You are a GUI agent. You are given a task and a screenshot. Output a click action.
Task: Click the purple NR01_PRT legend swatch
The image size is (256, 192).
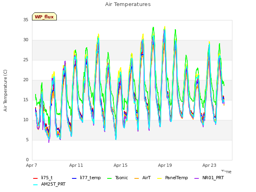tap(197, 178)
